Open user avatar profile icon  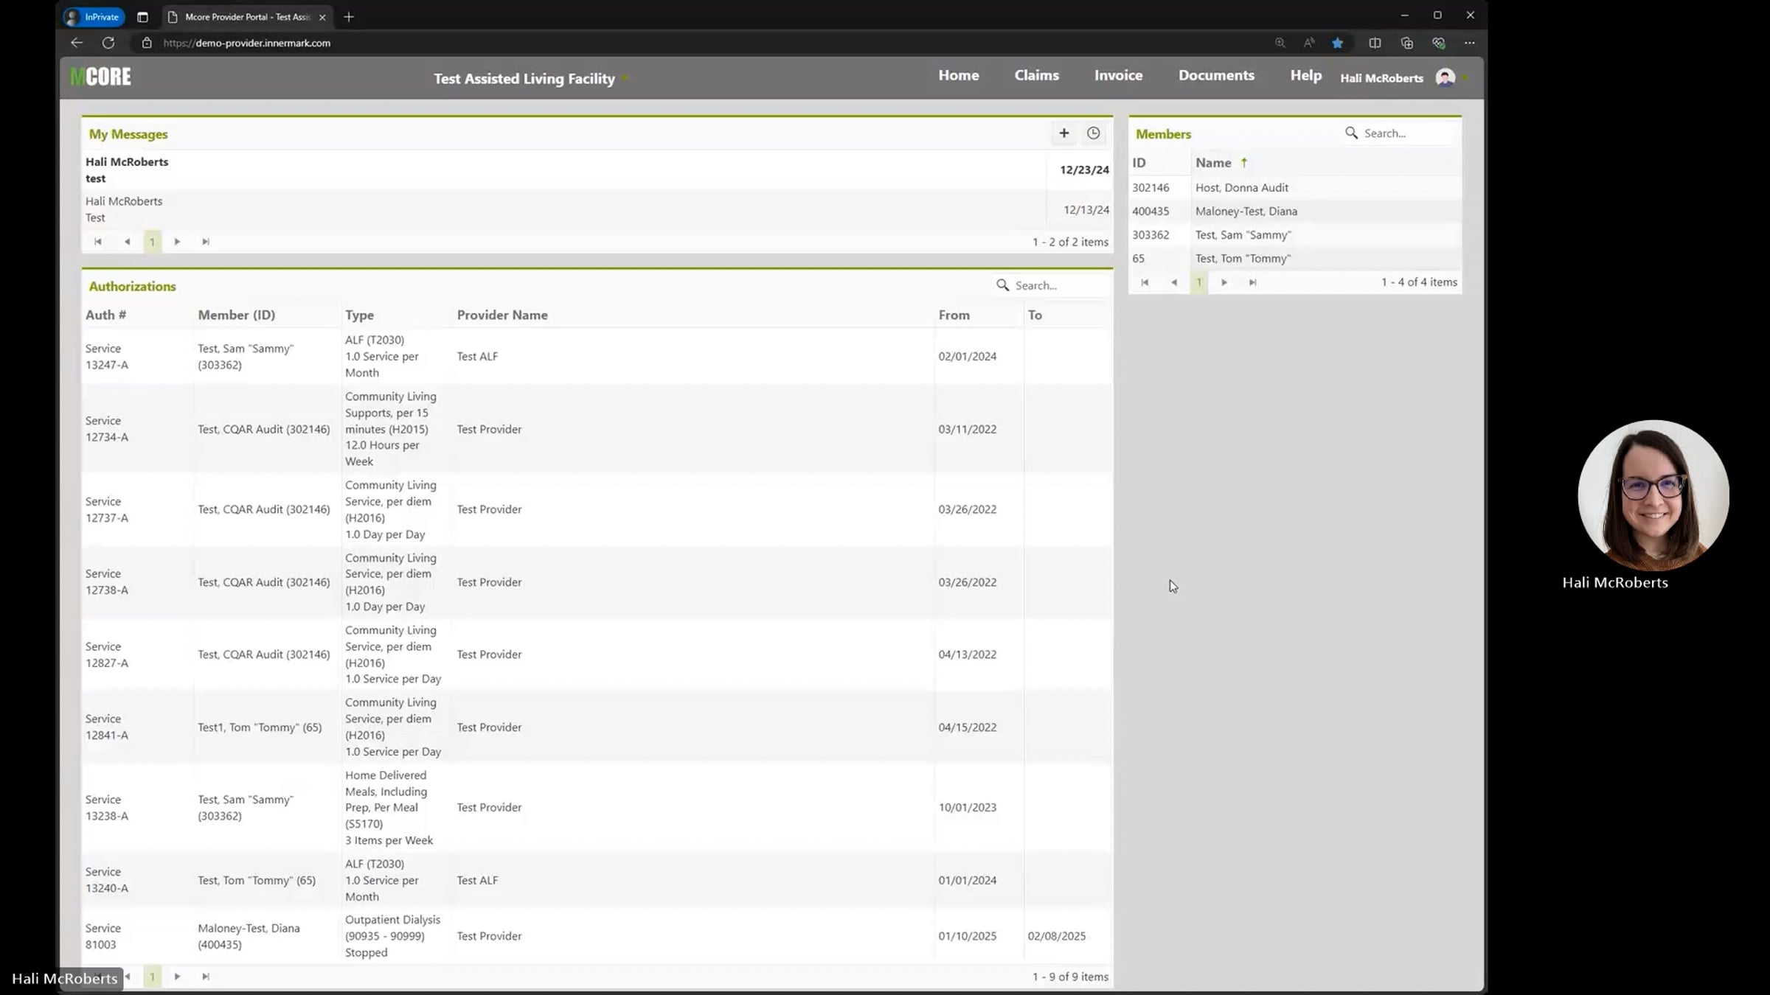(x=1445, y=77)
